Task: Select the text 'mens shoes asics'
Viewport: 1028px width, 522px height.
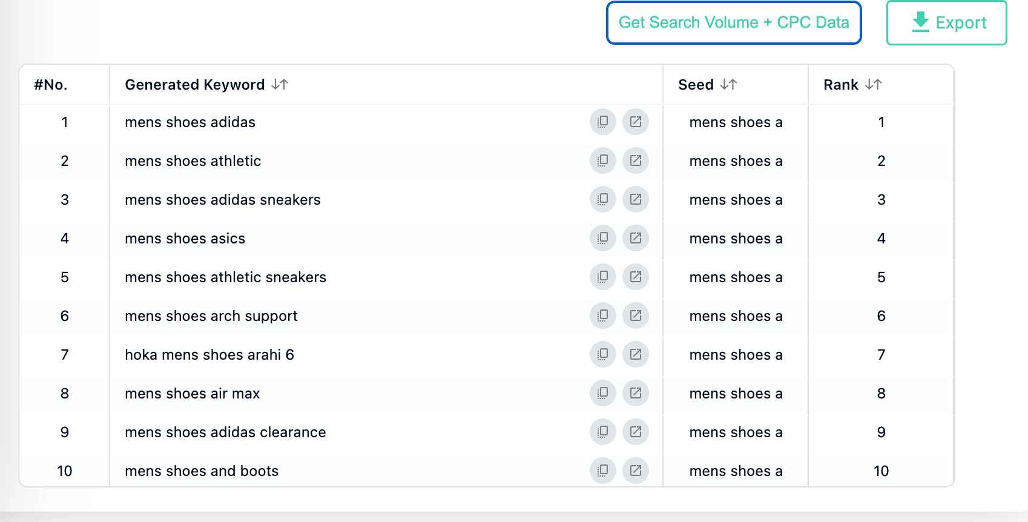Action: pyautogui.click(x=185, y=239)
